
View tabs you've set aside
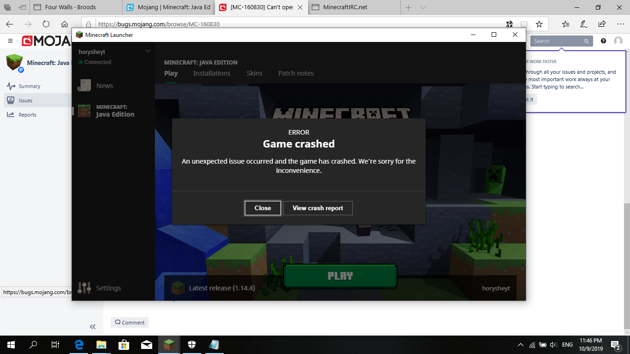click(8, 7)
